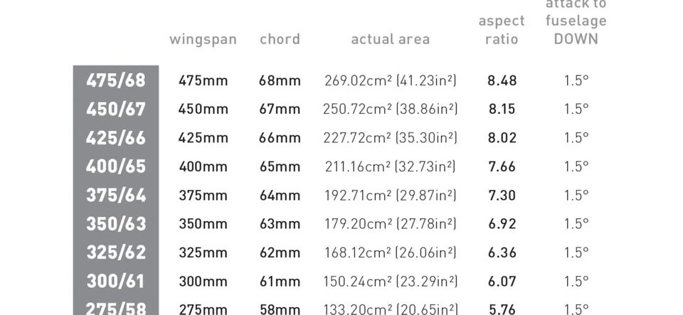Select the 450/67 row header
The image size is (683, 315).
[x=116, y=109]
